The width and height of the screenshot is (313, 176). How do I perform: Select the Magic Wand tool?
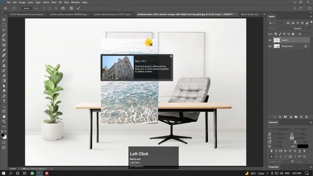4,35
